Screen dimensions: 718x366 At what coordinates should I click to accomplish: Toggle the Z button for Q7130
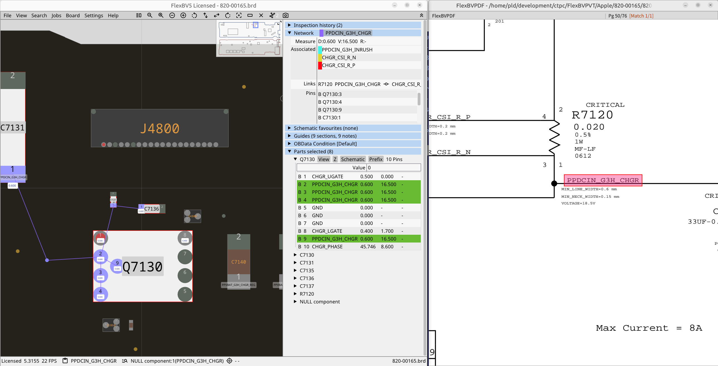coord(335,159)
